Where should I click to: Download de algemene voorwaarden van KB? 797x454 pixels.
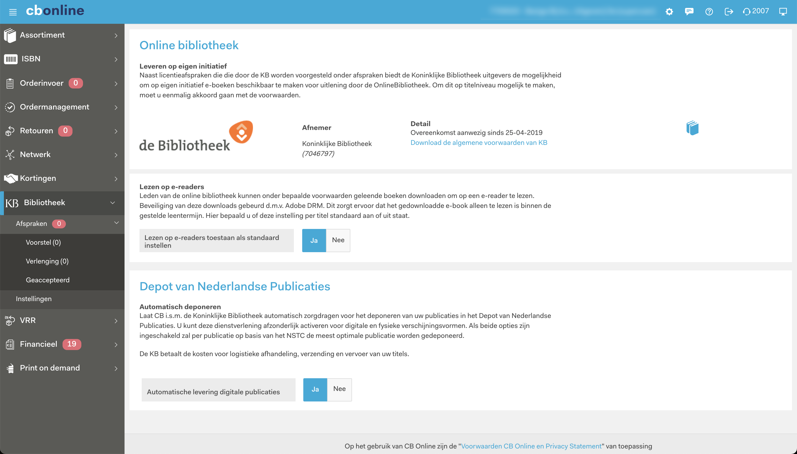pos(479,142)
